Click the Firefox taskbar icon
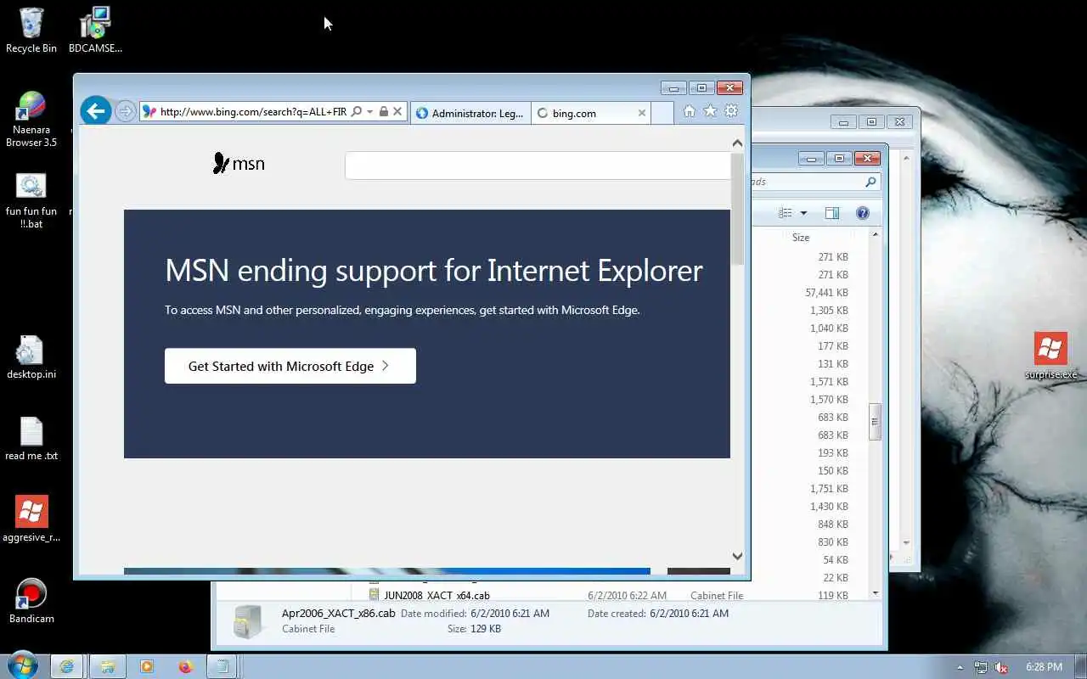 click(186, 667)
